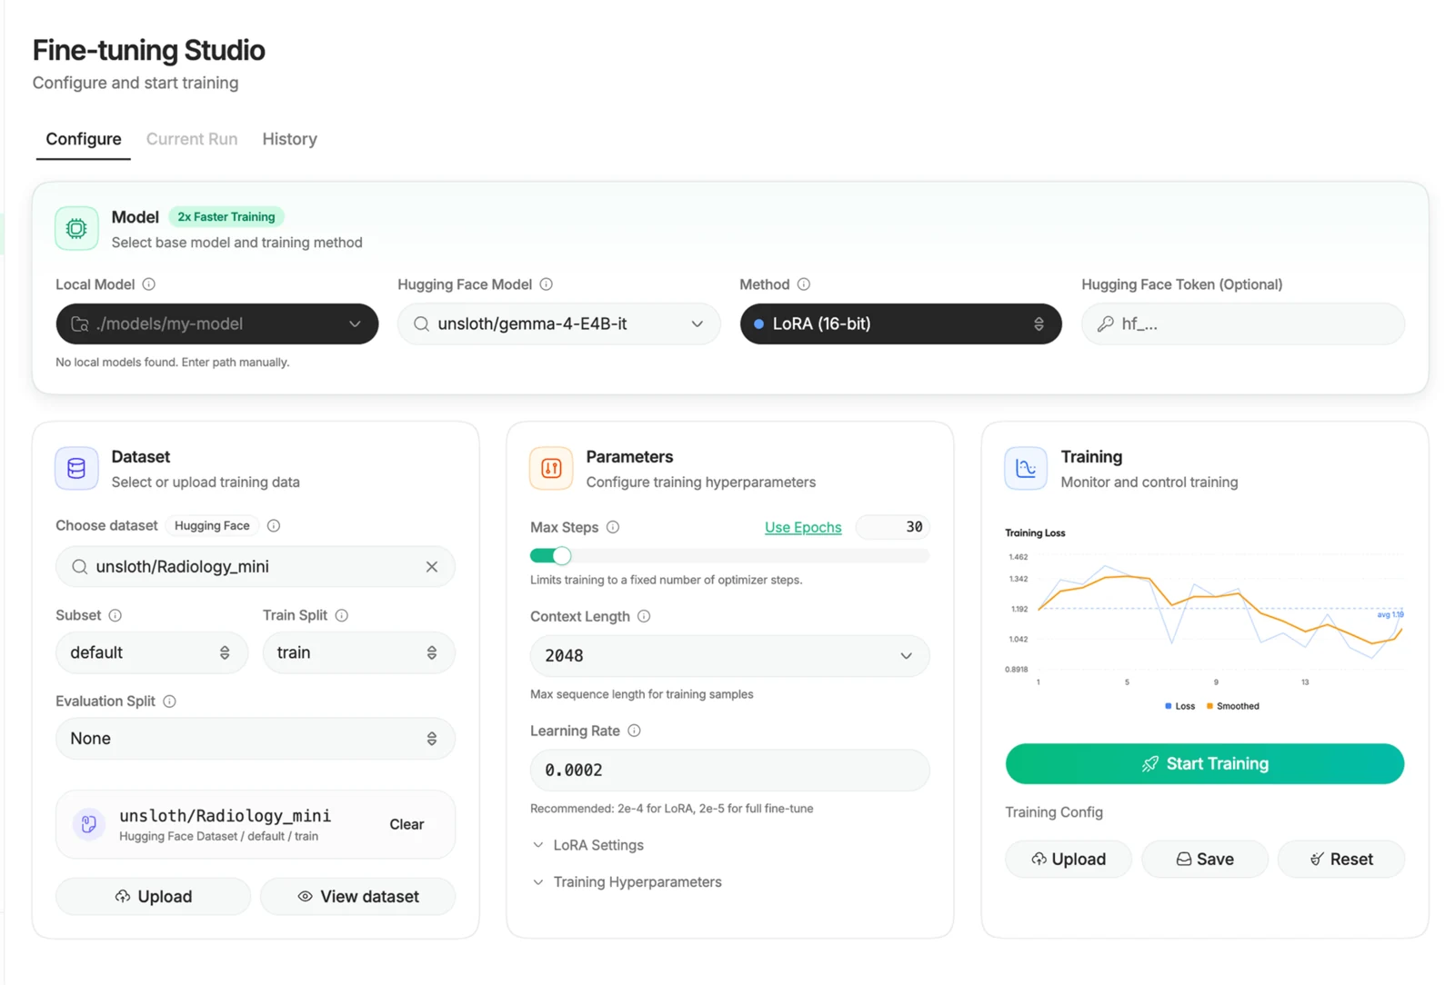Switch to the Current Run tab

[192, 139]
